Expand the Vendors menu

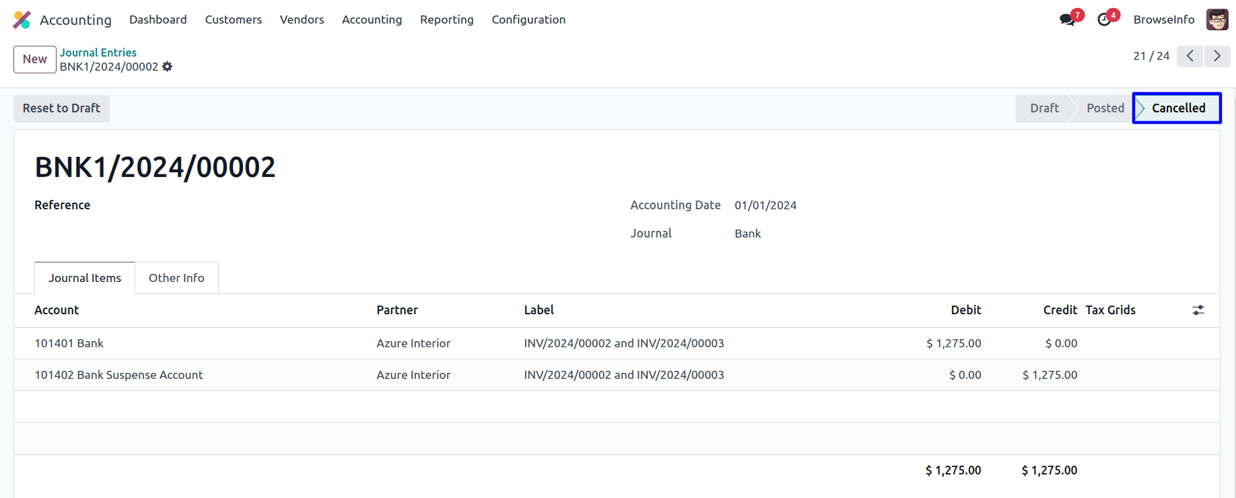pos(302,20)
